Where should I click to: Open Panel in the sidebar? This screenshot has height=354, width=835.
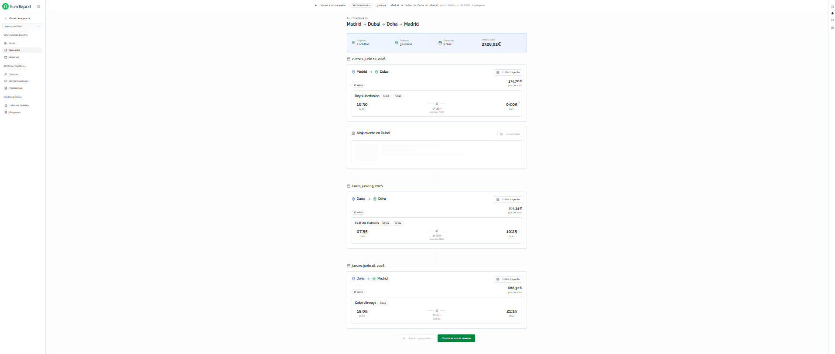pyautogui.click(x=23, y=43)
